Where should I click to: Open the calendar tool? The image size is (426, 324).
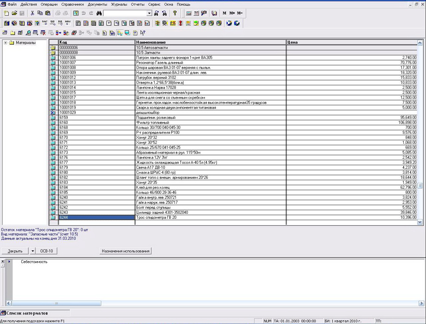pyautogui.click(x=196, y=13)
